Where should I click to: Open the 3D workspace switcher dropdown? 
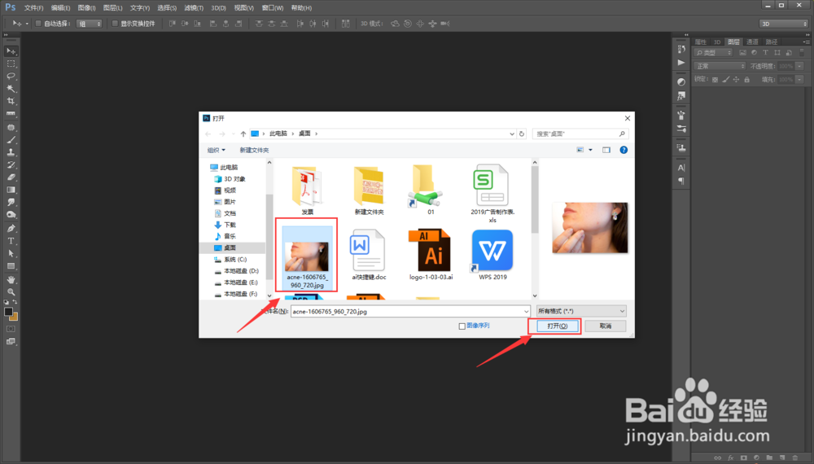[784, 24]
